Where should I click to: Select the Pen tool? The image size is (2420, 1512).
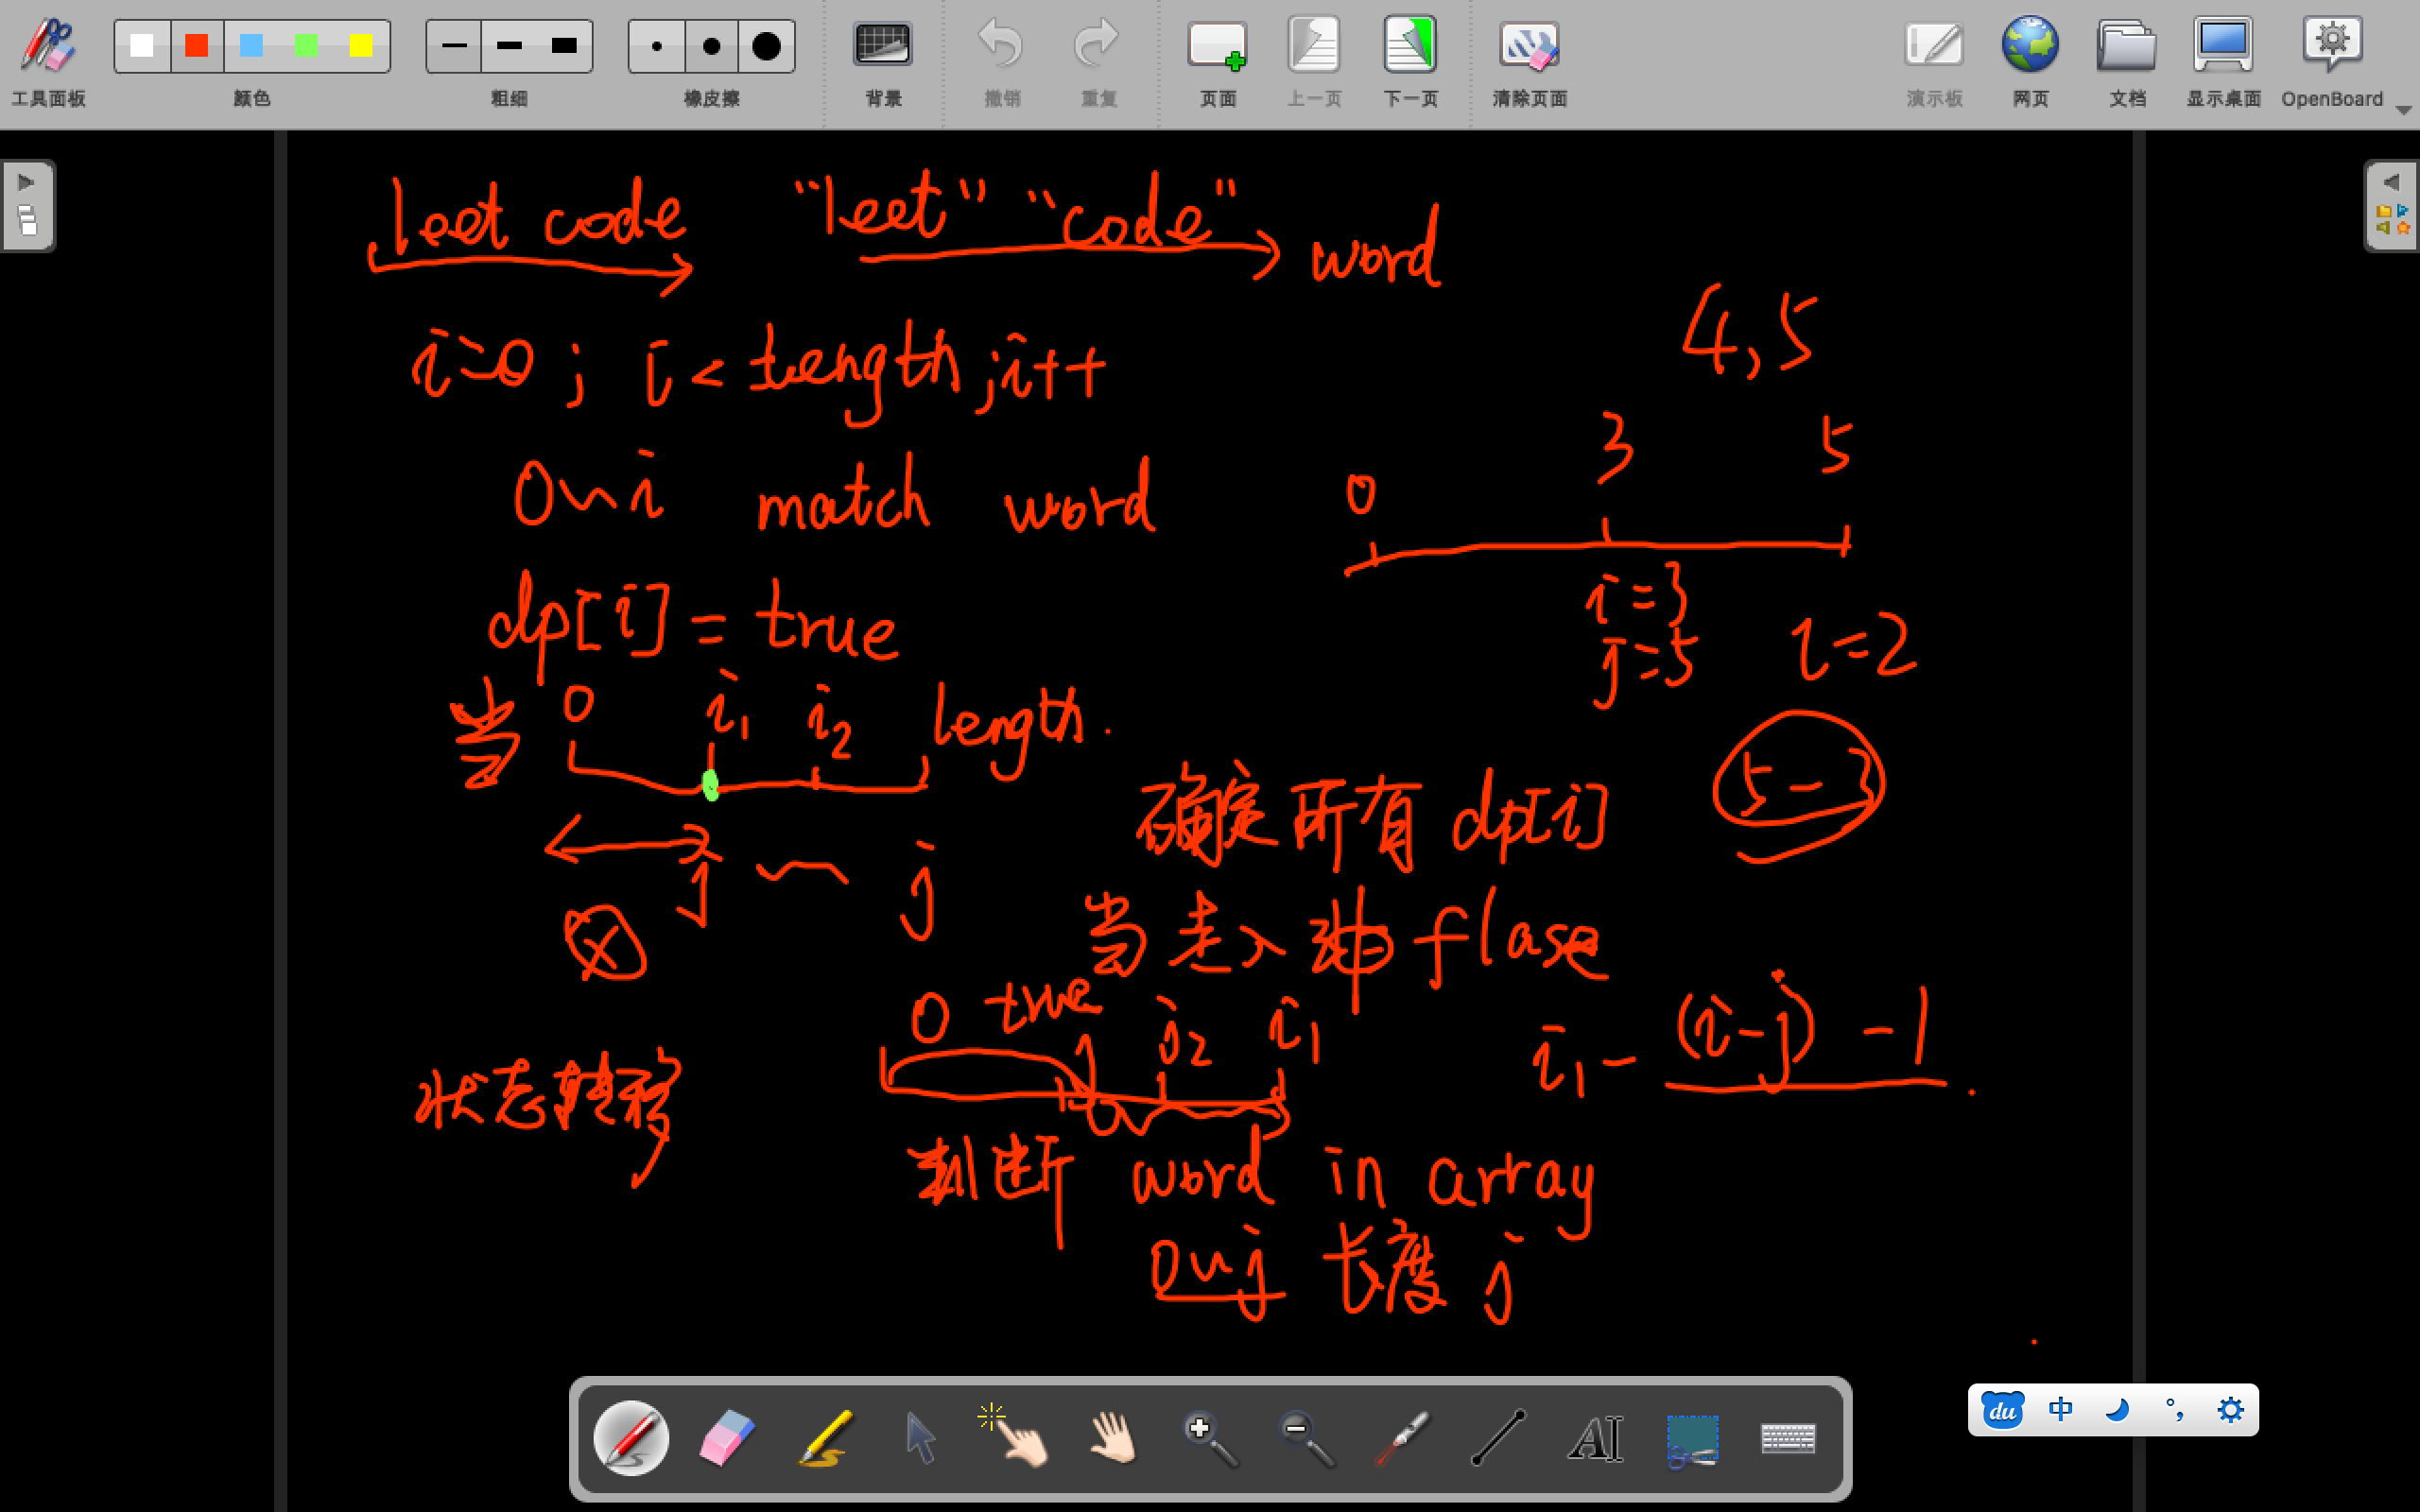[631, 1439]
